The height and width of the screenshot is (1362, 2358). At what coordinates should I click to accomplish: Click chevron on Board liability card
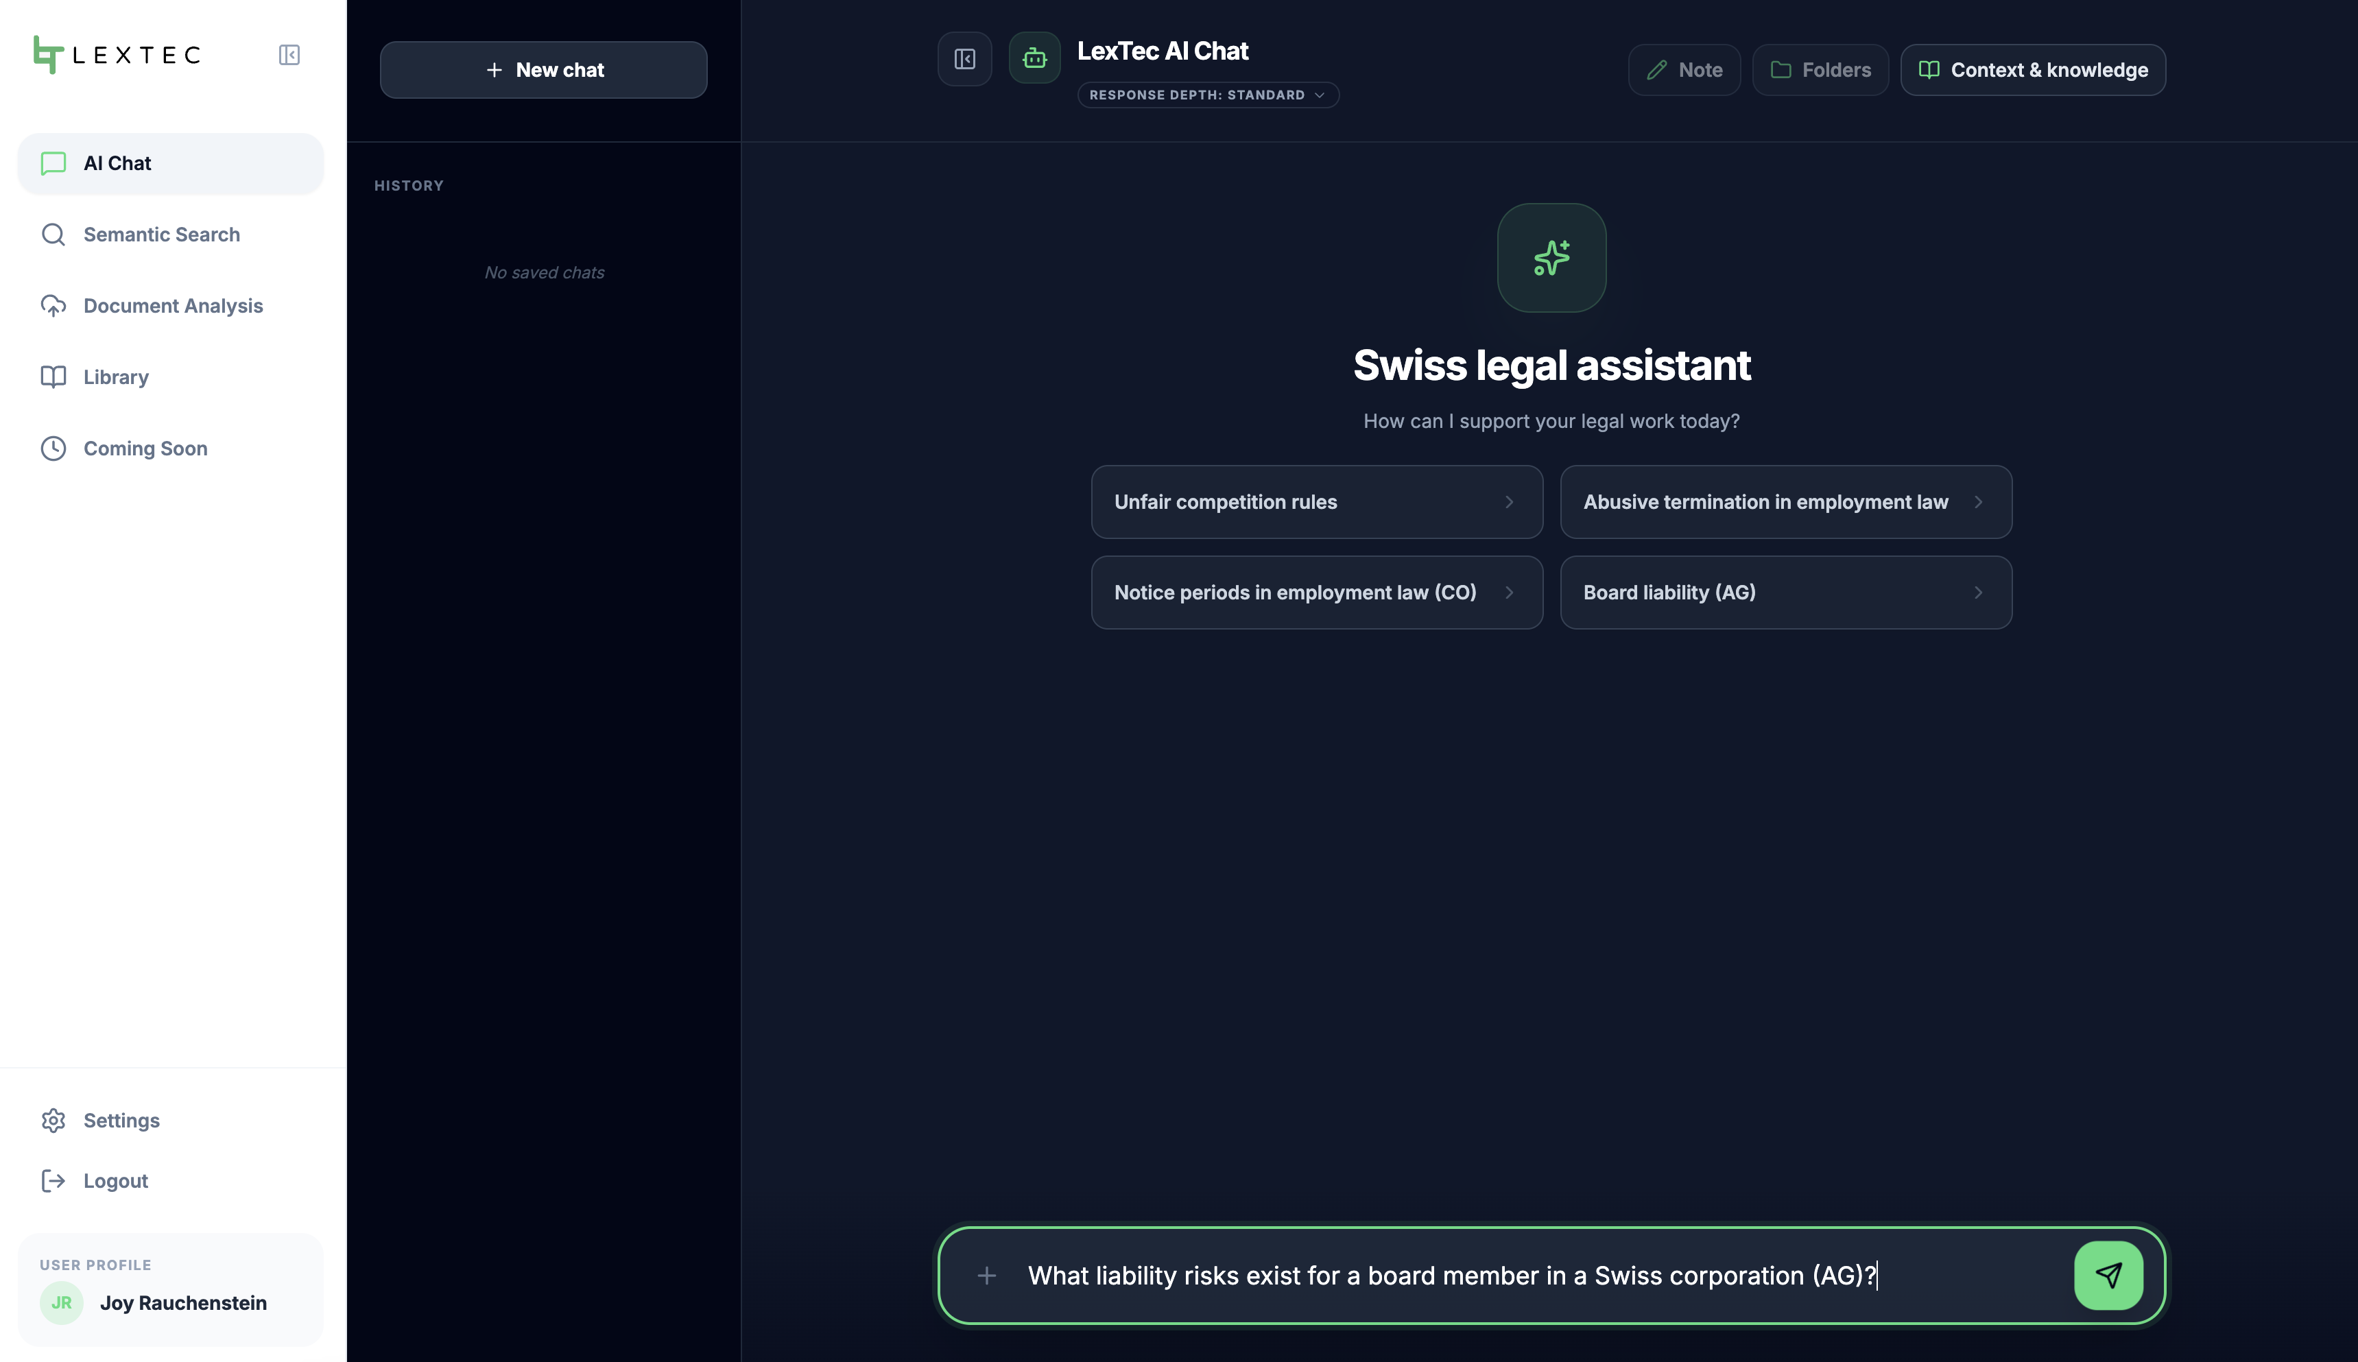(1978, 592)
